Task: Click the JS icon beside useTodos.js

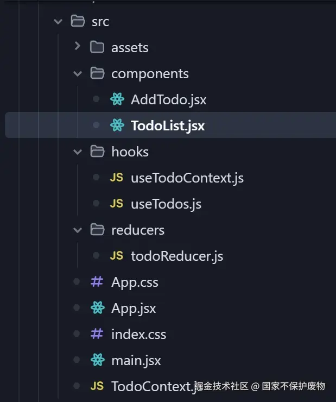Action: tap(117, 204)
